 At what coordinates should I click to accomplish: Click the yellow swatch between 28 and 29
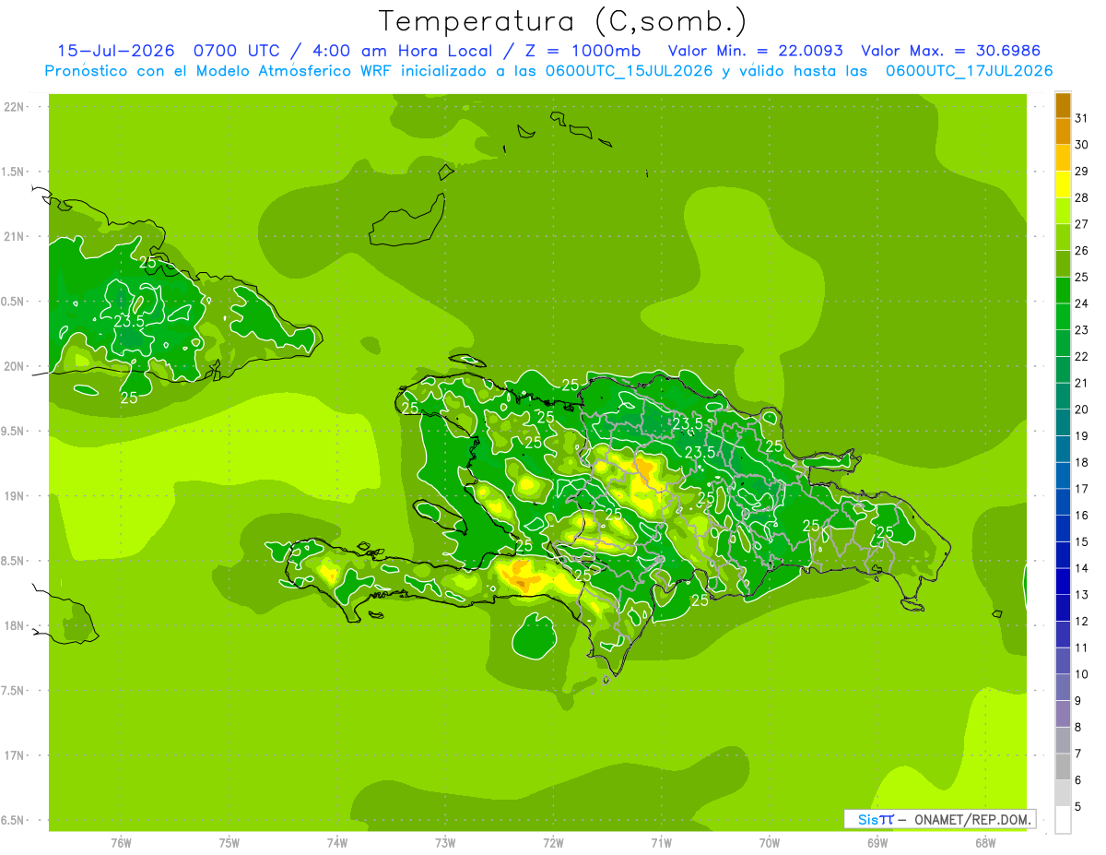1063,185
